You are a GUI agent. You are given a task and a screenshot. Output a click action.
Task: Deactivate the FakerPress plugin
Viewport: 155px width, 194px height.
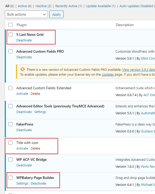tap(24, 130)
